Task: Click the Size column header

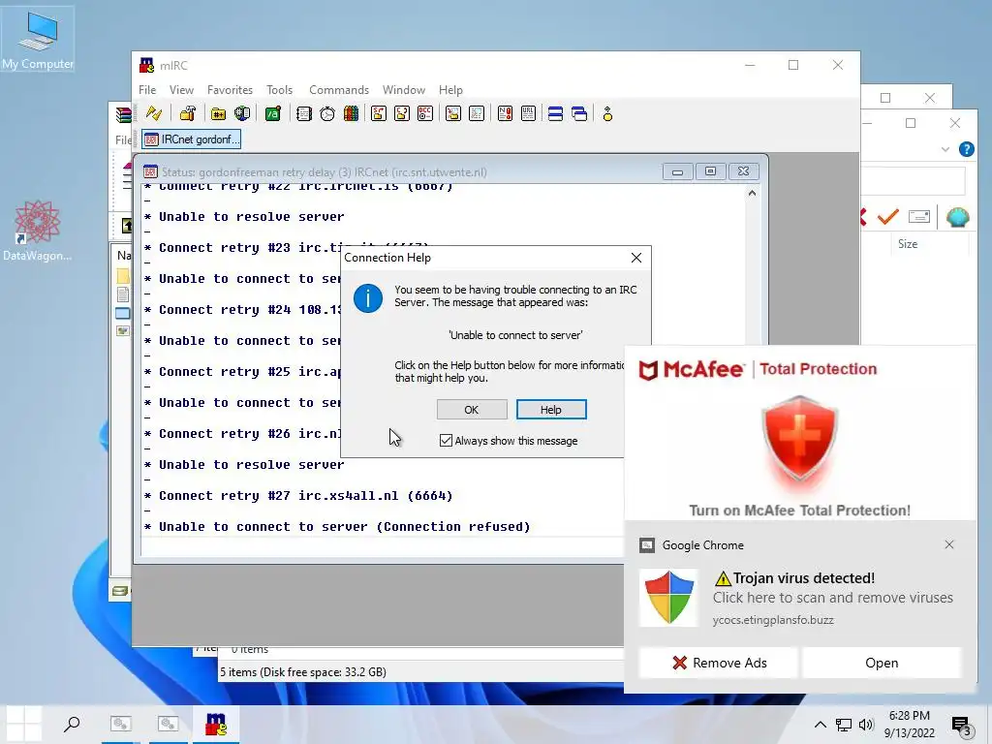Action: coord(907,244)
